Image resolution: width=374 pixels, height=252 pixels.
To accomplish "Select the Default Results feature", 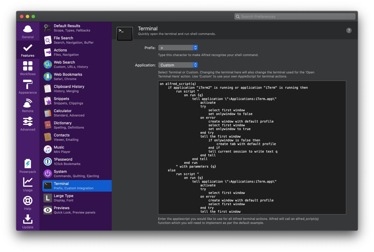I will click(77, 28).
